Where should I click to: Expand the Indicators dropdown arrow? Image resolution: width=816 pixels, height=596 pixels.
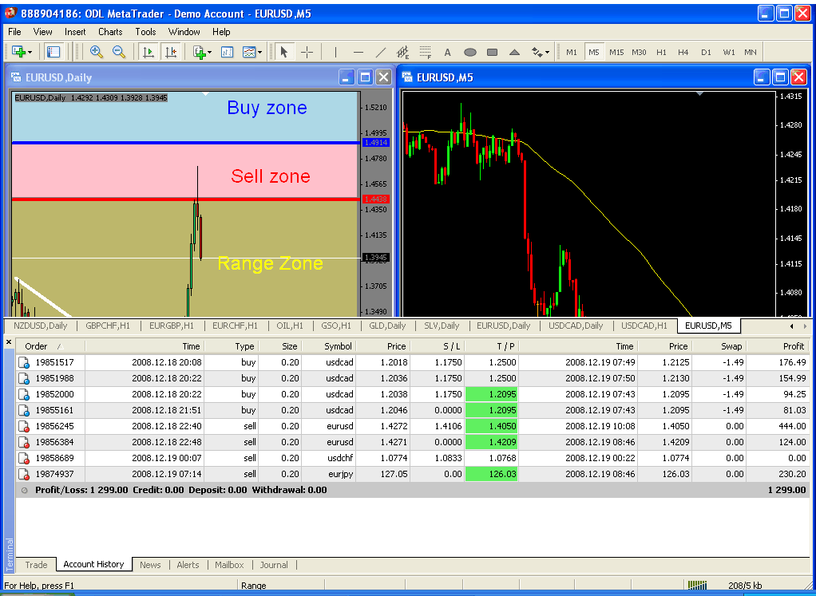tap(210, 53)
